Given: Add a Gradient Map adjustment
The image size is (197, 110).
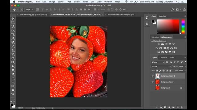Looking at the screenshot, I should coord(170,52).
